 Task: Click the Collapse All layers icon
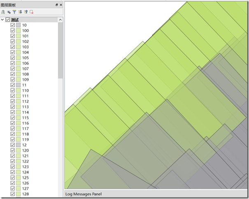tap(26, 12)
